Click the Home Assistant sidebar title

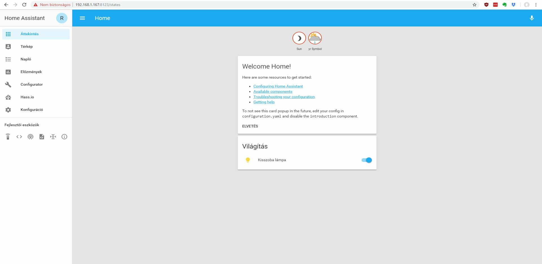click(25, 18)
